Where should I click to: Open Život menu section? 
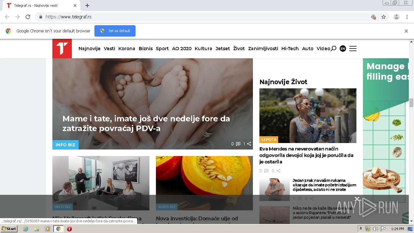coord(239,49)
